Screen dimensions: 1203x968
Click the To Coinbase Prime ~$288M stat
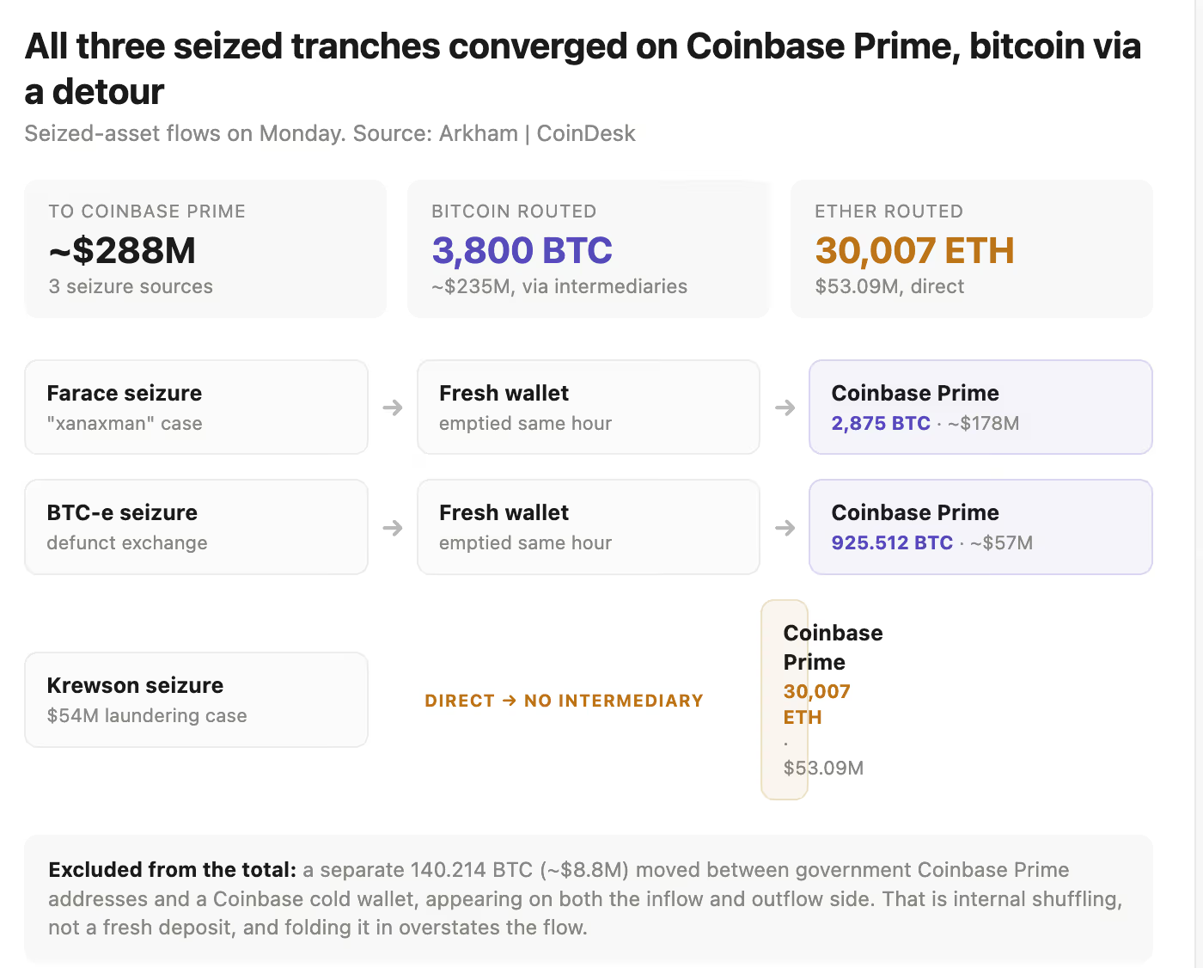[x=205, y=248]
